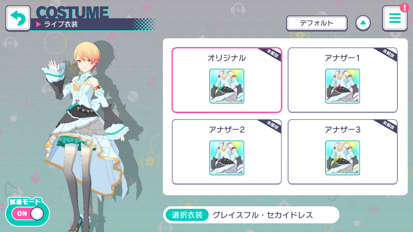Select the アナザー3 costume card title
This screenshot has height=232, width=413.
(342, 130)
